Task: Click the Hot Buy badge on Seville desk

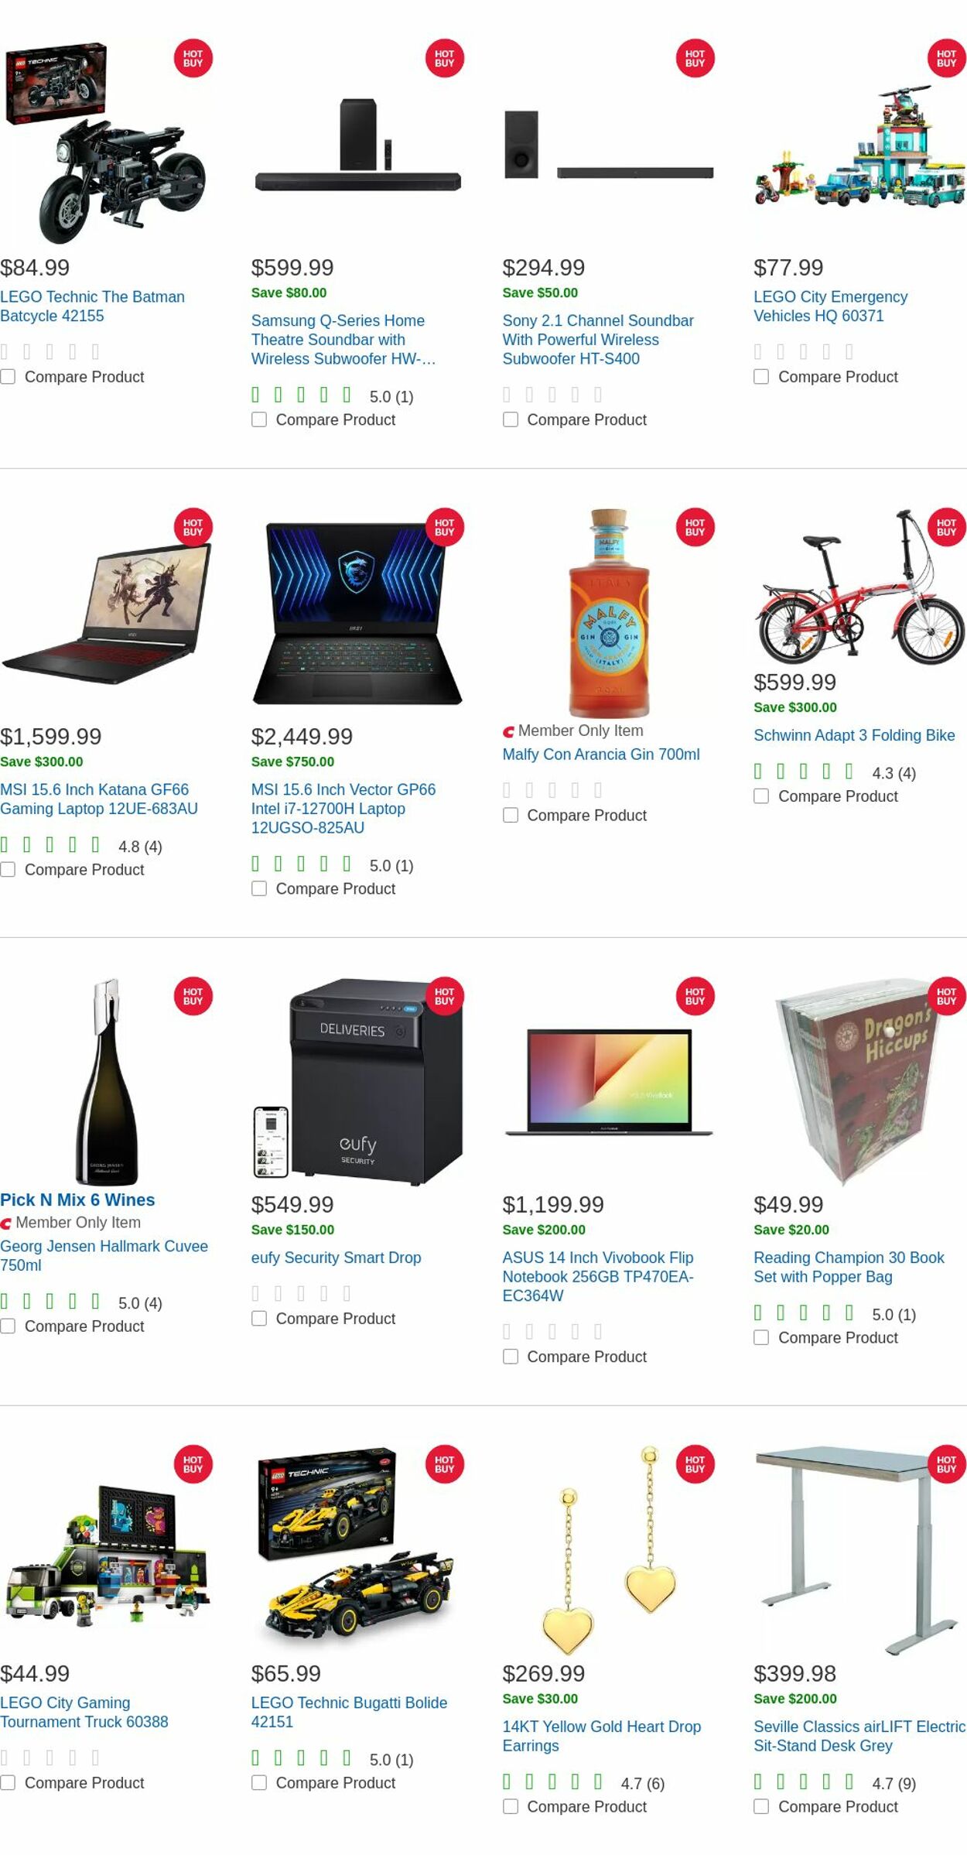Action: pos(946,1464)
